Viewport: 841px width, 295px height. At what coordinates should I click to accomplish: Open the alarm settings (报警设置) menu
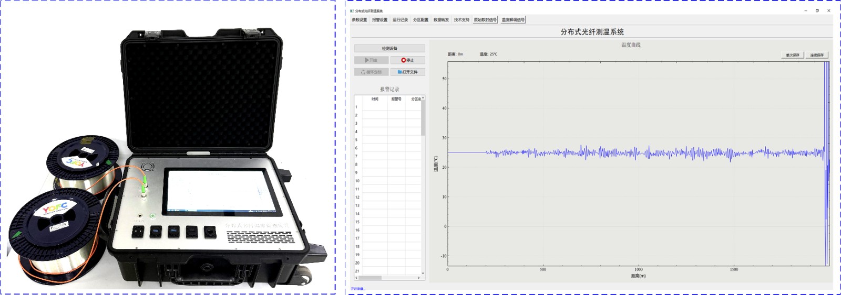(x=380, y=20)
